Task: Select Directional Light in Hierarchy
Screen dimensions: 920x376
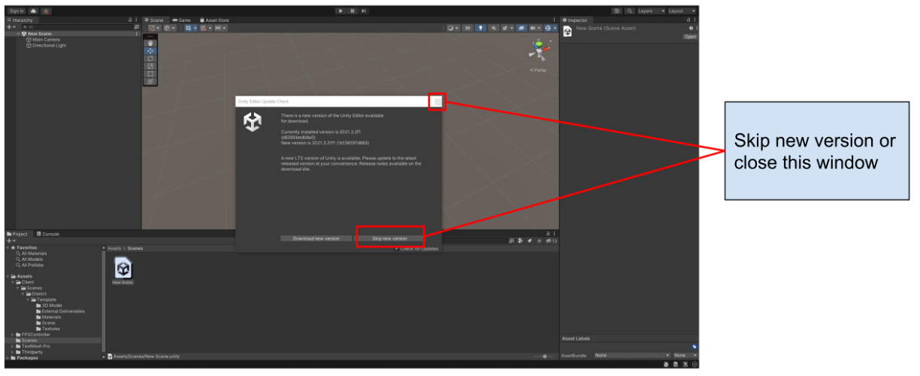Action: coord(46,45)
